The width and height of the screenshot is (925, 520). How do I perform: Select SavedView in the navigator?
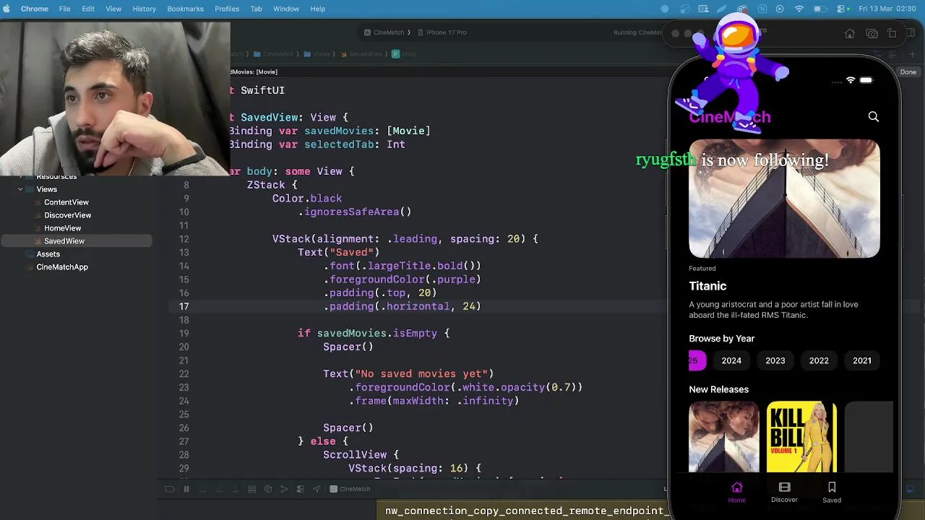tap(64, 241)
